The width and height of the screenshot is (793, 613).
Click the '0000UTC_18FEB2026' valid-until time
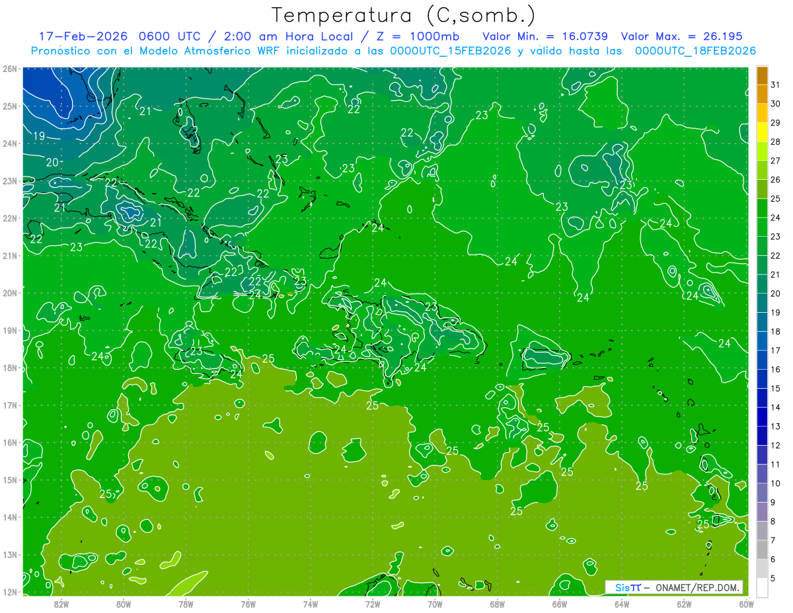click(695, 51)
